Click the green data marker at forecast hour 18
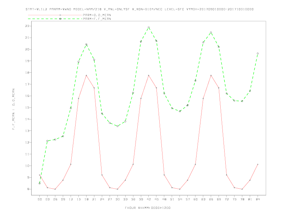This screenshot has height=217, width=281. pyautogui.click(x=86, y=44)
